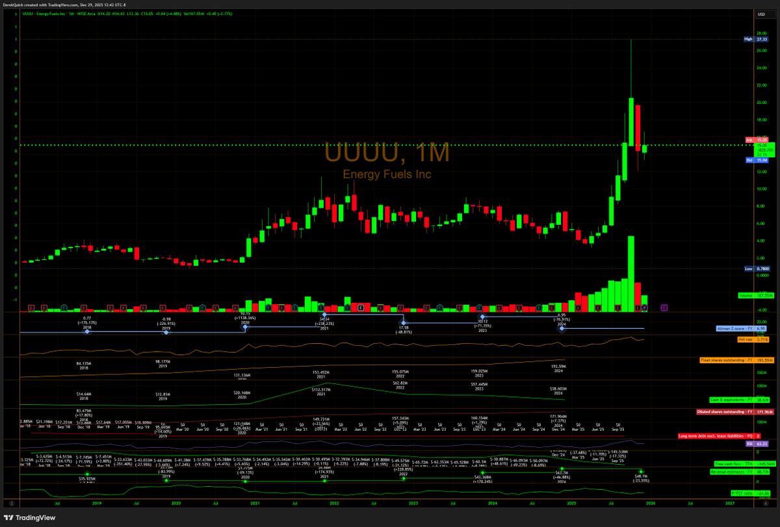
Task: Click the 2027 label on the time axis
Action: click(x=730, y=503)
